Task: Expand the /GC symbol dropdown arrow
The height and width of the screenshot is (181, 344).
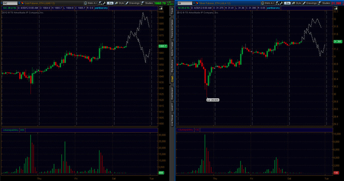Action: (x=19, y=3)
